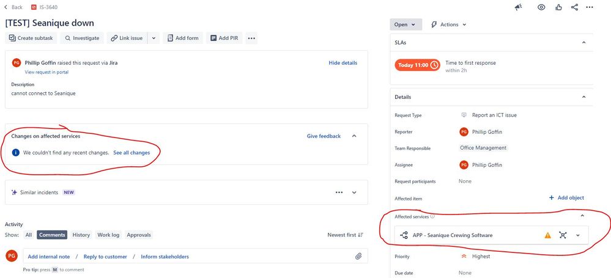Toggle Newest first sort order
The height and width of the screenshot is (278, 611).
coord(345,235)
